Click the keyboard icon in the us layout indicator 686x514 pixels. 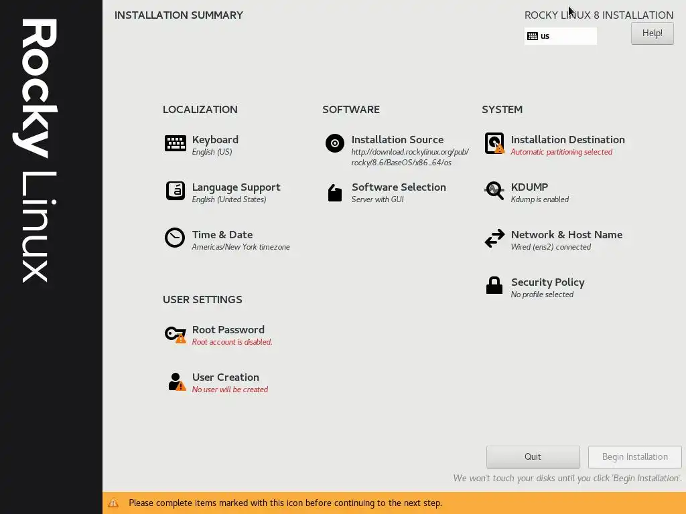click(533, 36)
